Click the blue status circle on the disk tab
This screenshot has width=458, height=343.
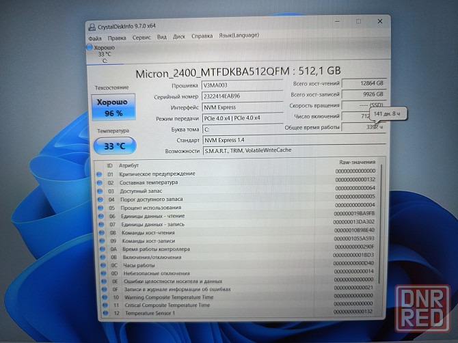pos(89,47)
